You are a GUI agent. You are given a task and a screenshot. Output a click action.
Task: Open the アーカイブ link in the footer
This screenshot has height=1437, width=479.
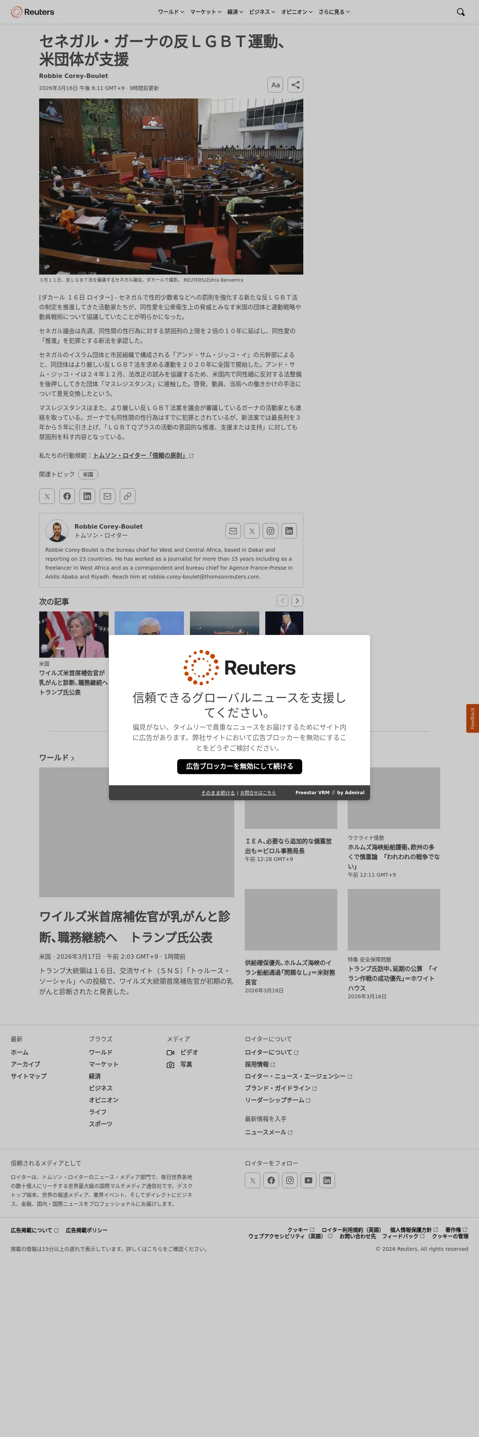coord(26,1064)
